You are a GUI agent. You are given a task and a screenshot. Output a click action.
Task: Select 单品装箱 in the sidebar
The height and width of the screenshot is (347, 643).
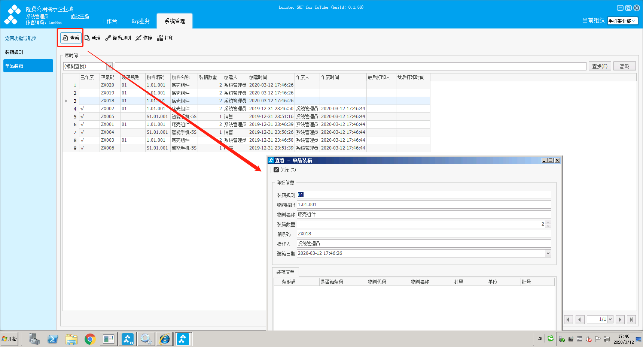28,66
